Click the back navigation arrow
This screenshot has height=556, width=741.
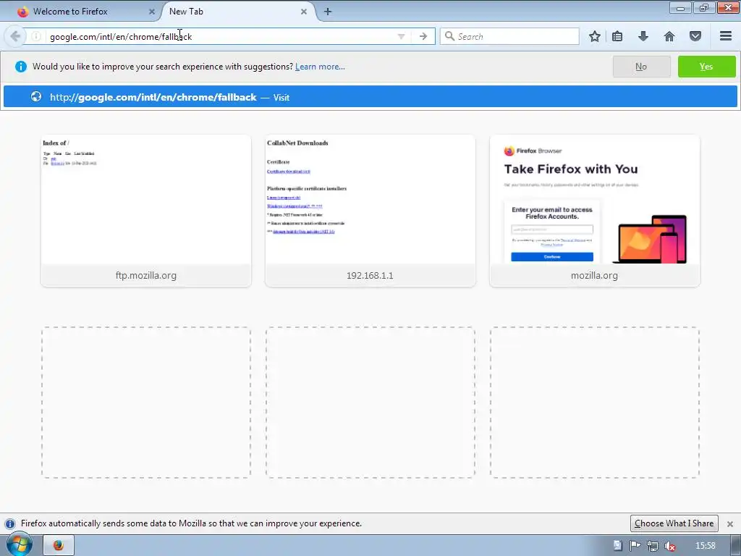14,36
